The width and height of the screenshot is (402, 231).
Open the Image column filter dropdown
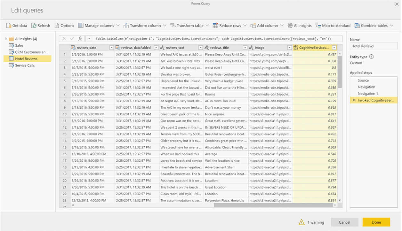(290, 48)
